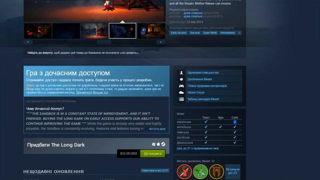This screenshot has height=180, width=320.
Task: Click the 'Придбати The Long Dark' title
Action: [56, 145]
